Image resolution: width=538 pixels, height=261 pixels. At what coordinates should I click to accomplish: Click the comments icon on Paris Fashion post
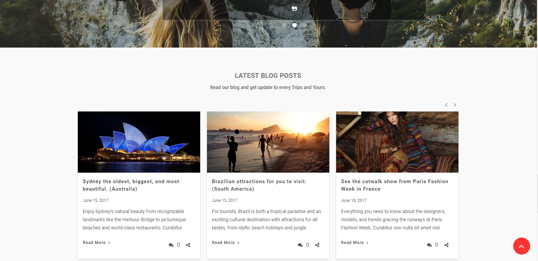[x=429, y=245]
